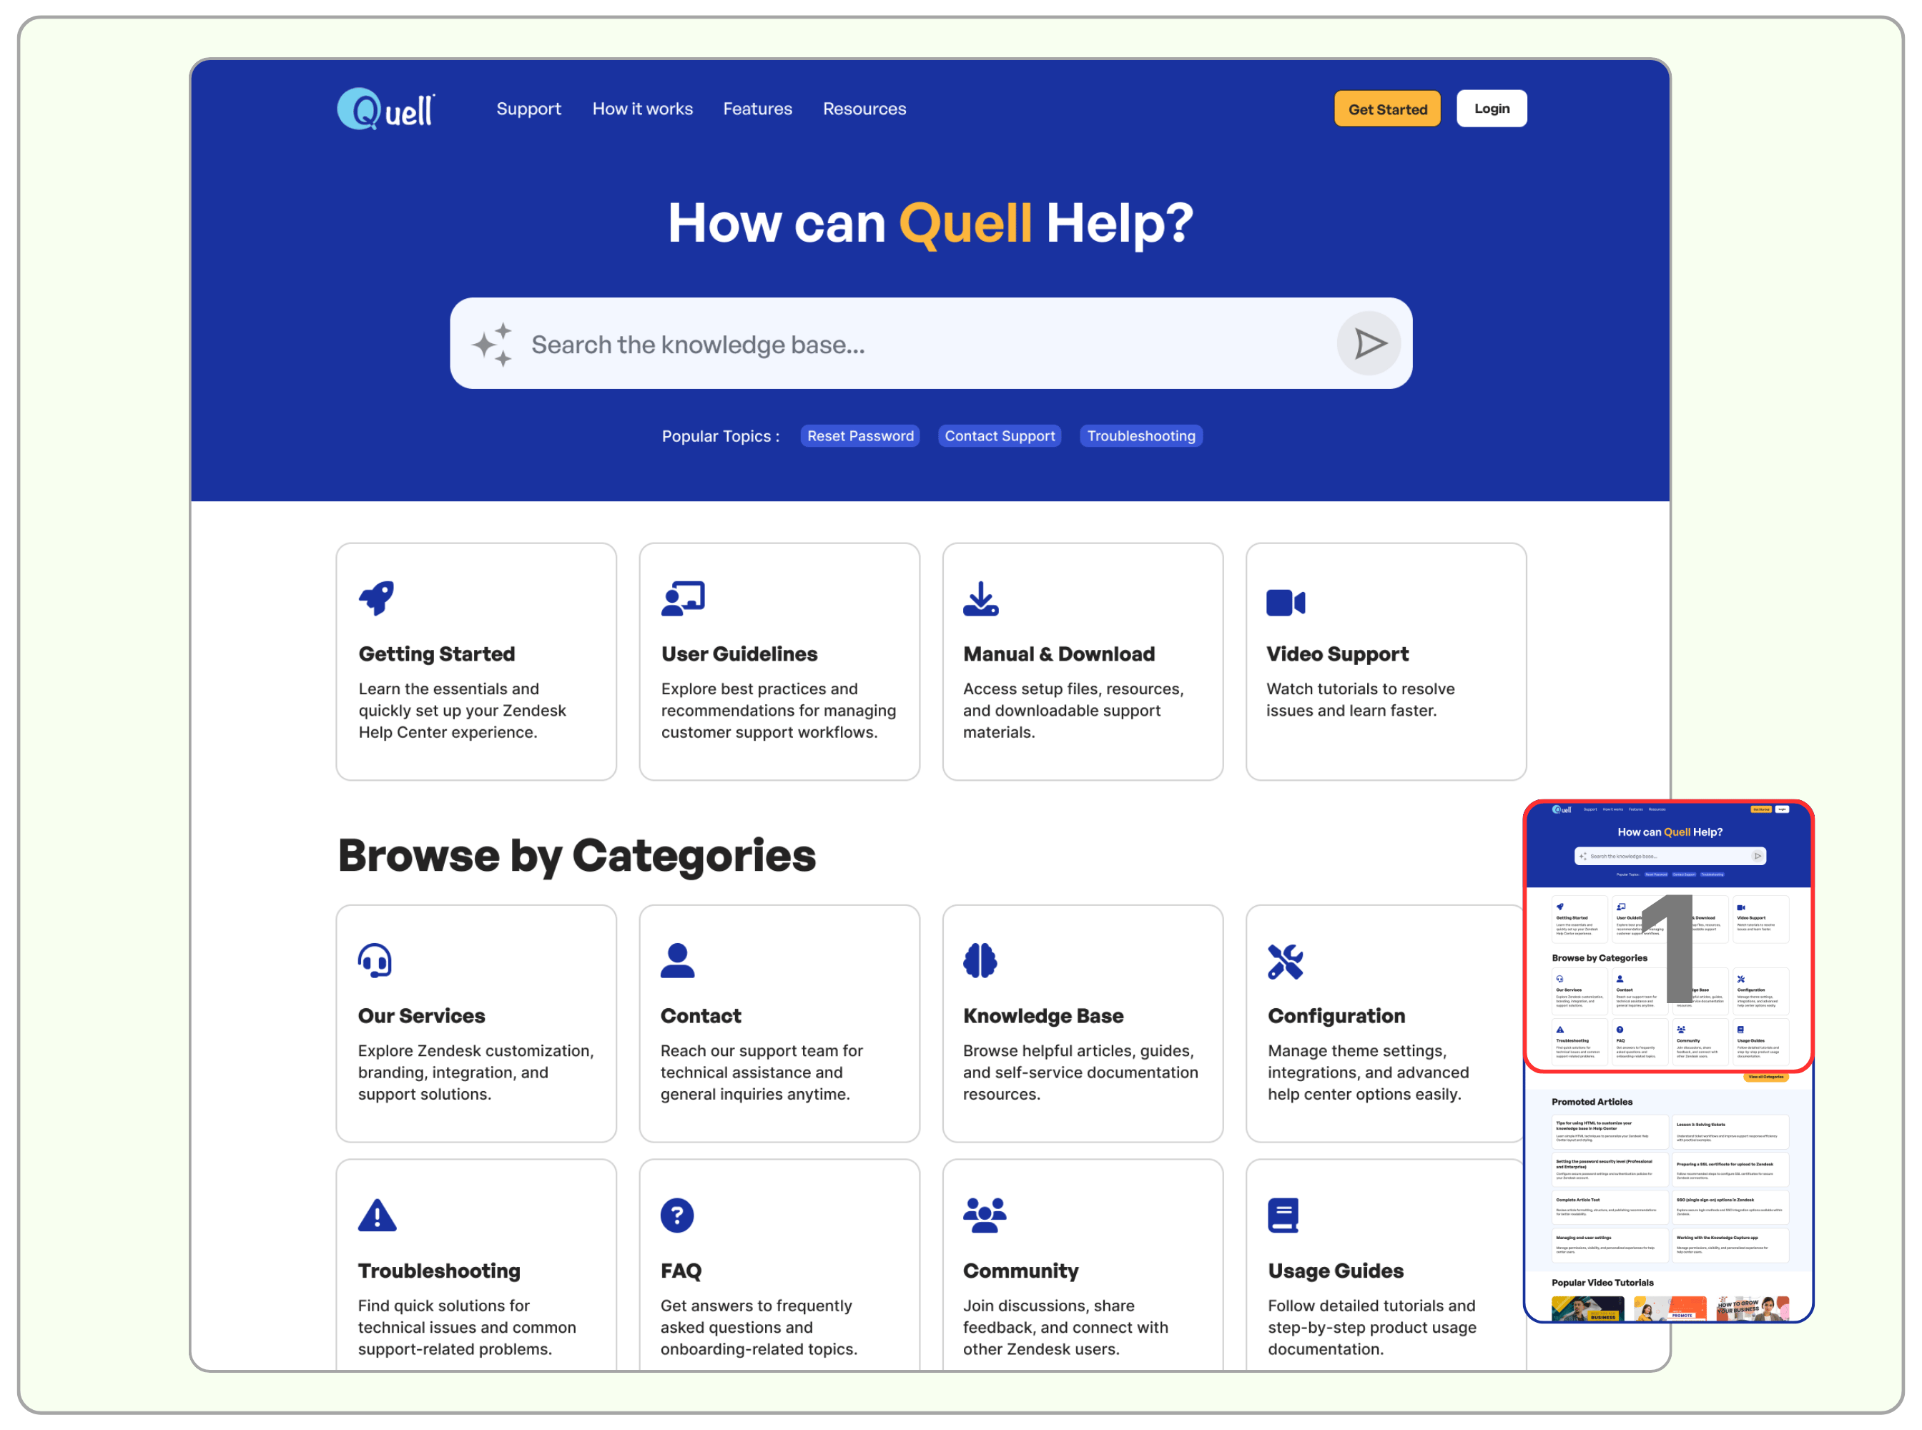1922x1430 pixels.
Task: Submit the search with the arrow button
Action: [x=1369, y=344]
